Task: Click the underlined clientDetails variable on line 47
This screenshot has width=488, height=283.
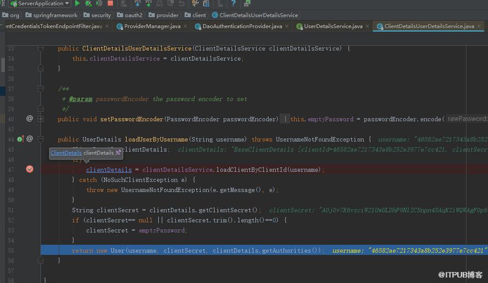Action: (x=109, y=169)
